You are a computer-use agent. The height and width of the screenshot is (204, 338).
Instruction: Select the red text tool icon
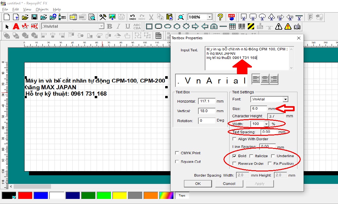[16, 26]
